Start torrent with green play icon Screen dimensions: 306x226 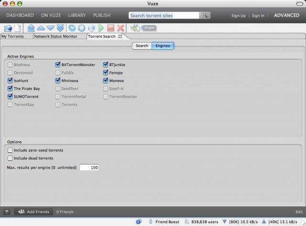pos(101,28)
